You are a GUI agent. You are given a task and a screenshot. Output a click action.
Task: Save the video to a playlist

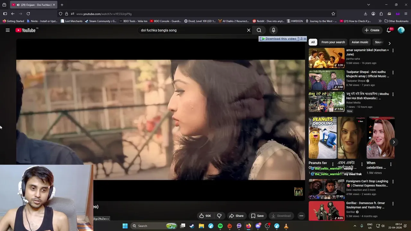coord(257,216)
